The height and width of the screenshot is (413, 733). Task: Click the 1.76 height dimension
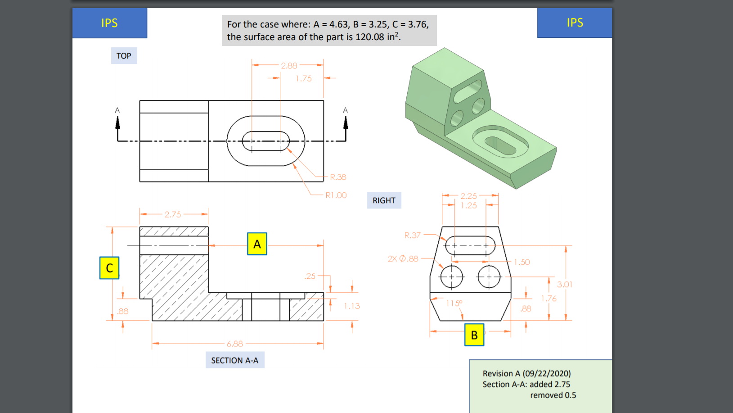point(549,298)
